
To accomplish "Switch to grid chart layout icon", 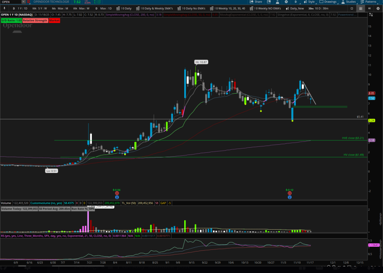I will [361, 8].
